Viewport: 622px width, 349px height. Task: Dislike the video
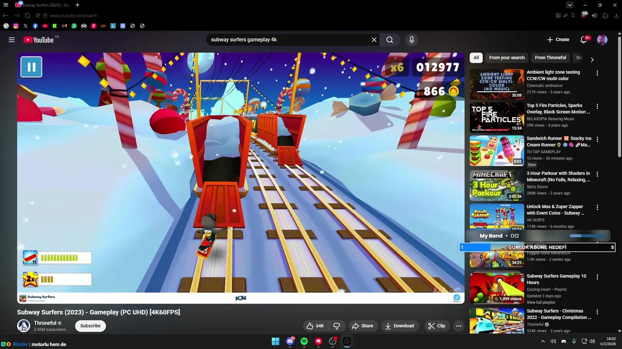336,326
